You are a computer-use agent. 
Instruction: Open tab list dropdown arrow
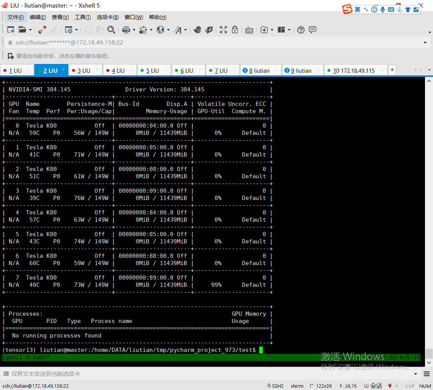click(429, 70)
